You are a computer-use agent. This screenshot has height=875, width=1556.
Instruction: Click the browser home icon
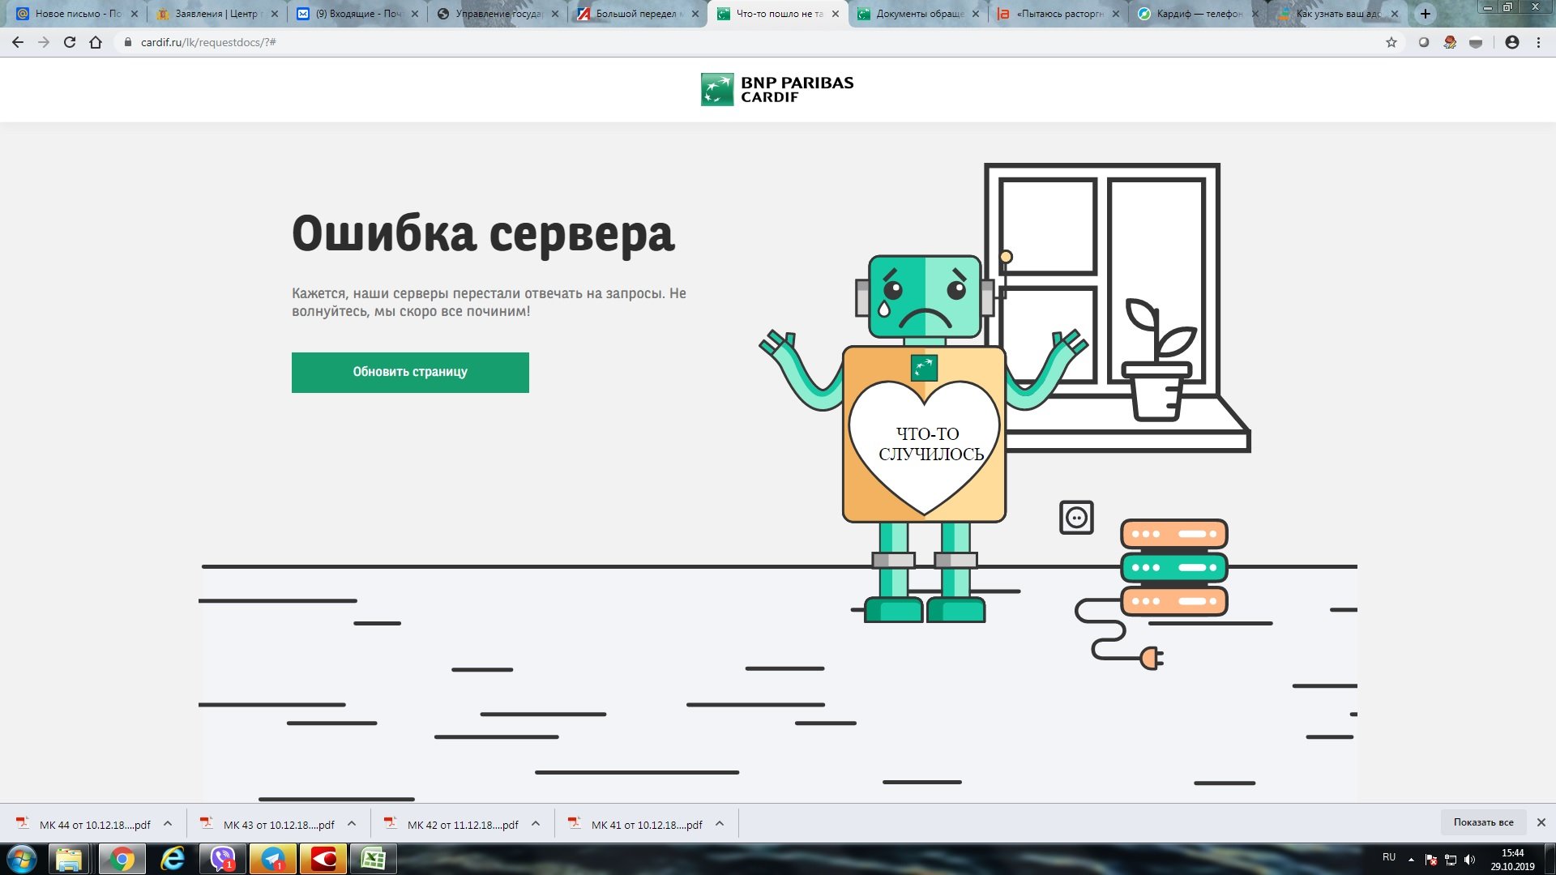pos(96,42)
